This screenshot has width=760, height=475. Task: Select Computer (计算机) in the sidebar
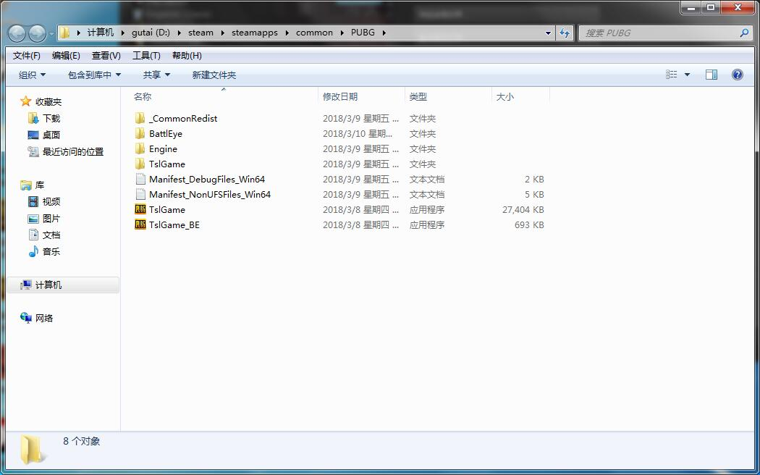tap(41, 285)
